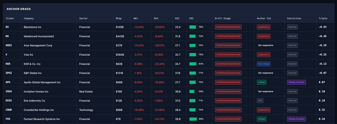Click the APO cheap anchor badge

(262, 82)
